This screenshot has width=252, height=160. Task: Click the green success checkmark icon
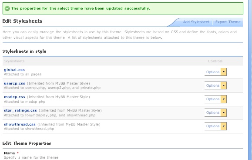(x=7, y=8)
